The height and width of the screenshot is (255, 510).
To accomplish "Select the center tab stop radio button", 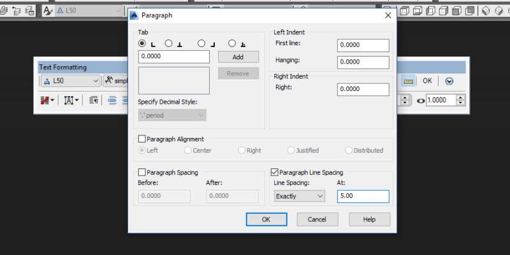I will tap(168, 43).
